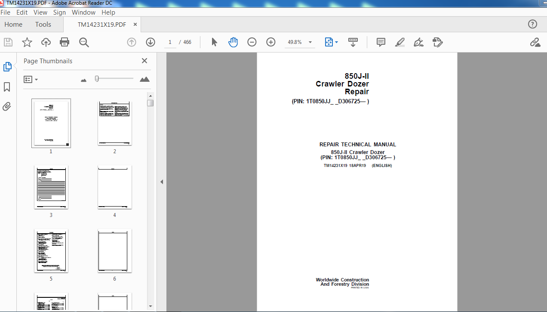Click the scrolling mode keyboard icon

tap(353, 42)
